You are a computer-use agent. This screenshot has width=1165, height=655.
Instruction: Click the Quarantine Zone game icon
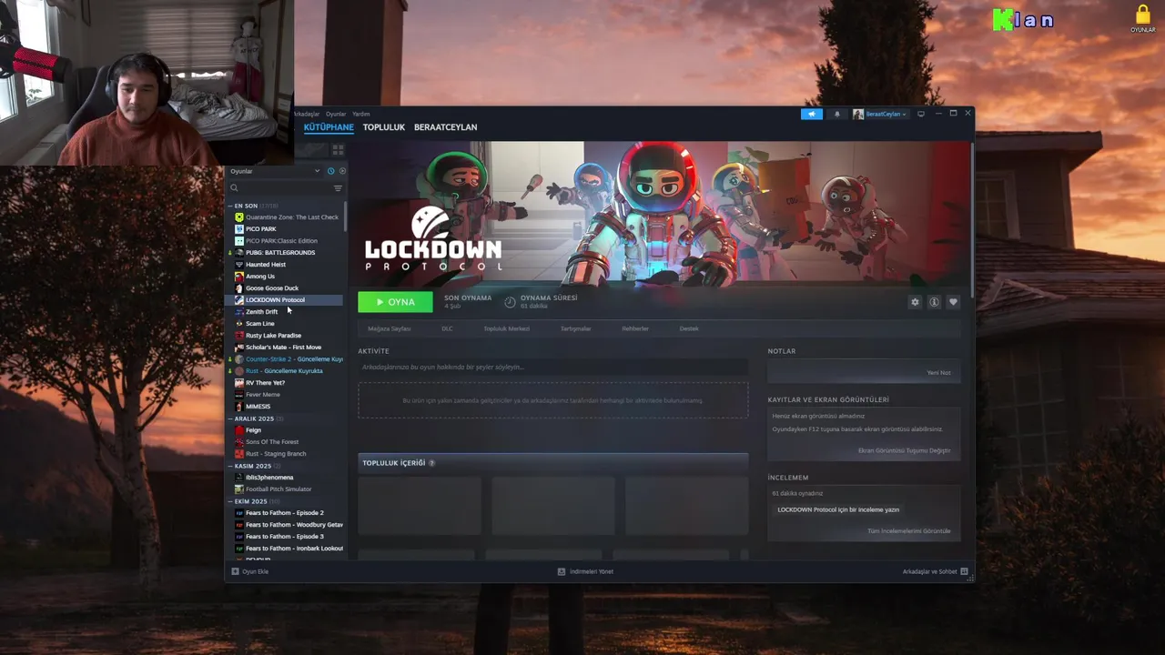pos(239,217)
